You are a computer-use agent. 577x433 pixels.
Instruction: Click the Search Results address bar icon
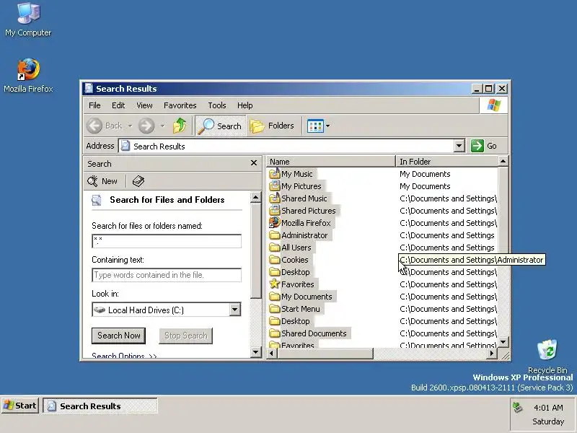125,146
